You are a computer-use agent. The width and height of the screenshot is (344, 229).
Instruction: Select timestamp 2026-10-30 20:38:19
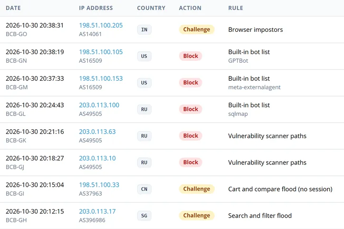pos(35,52)
